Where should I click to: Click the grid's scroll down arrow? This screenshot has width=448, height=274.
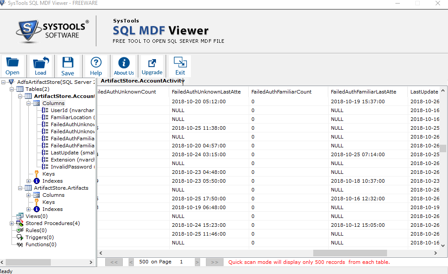click(x=443, y=245)
